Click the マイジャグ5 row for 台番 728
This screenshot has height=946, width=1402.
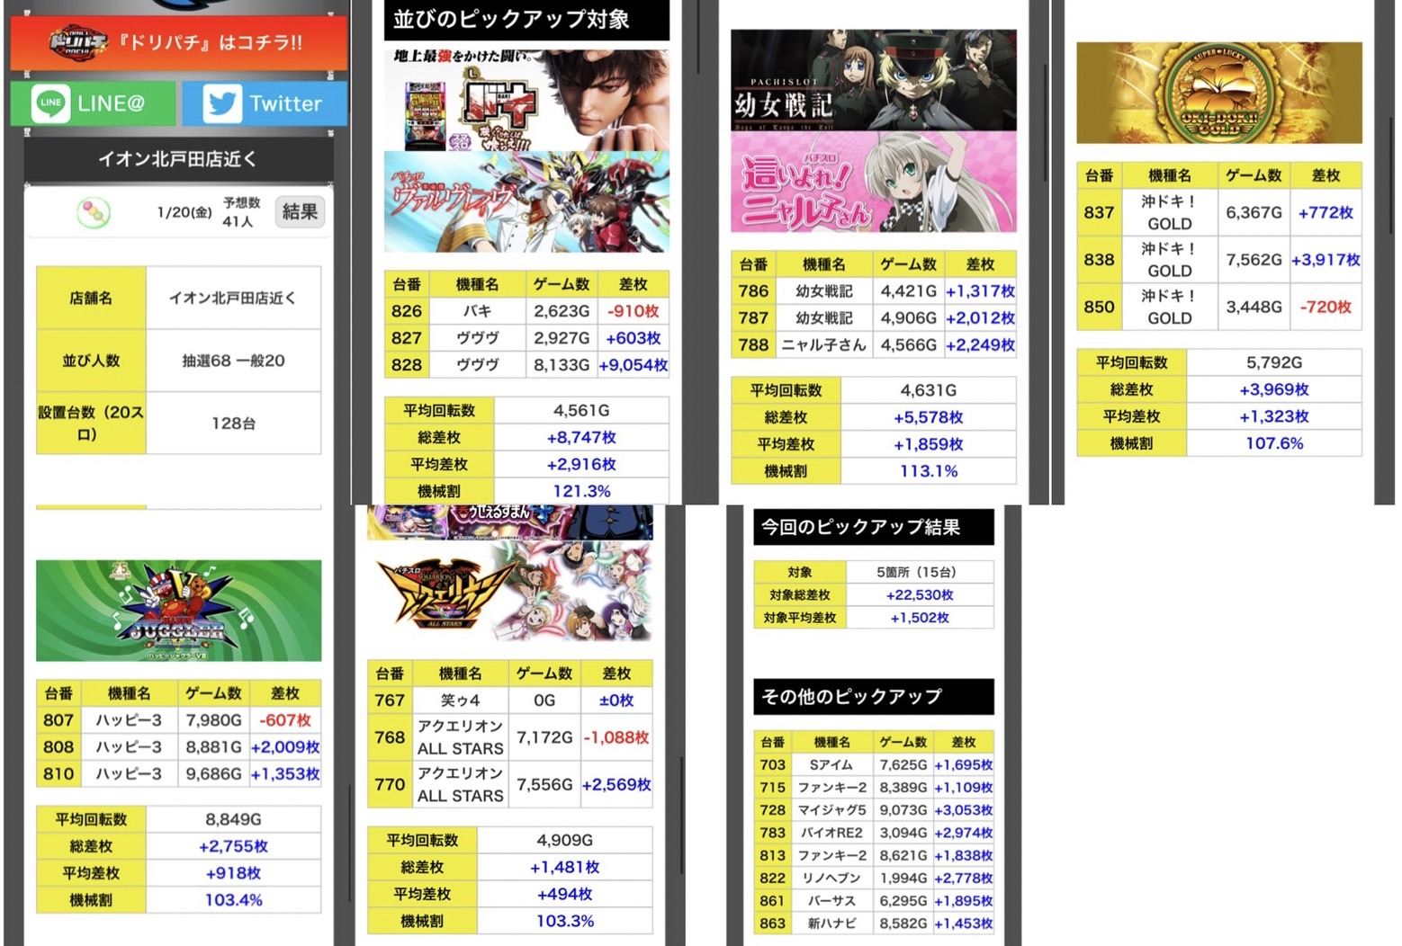point(873,810)
